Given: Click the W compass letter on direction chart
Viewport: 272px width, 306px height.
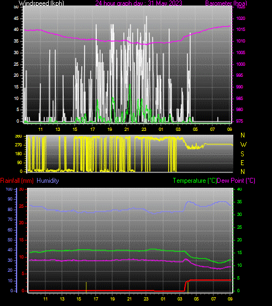Looking at the screenshot, I should click(x=243, y=145).
